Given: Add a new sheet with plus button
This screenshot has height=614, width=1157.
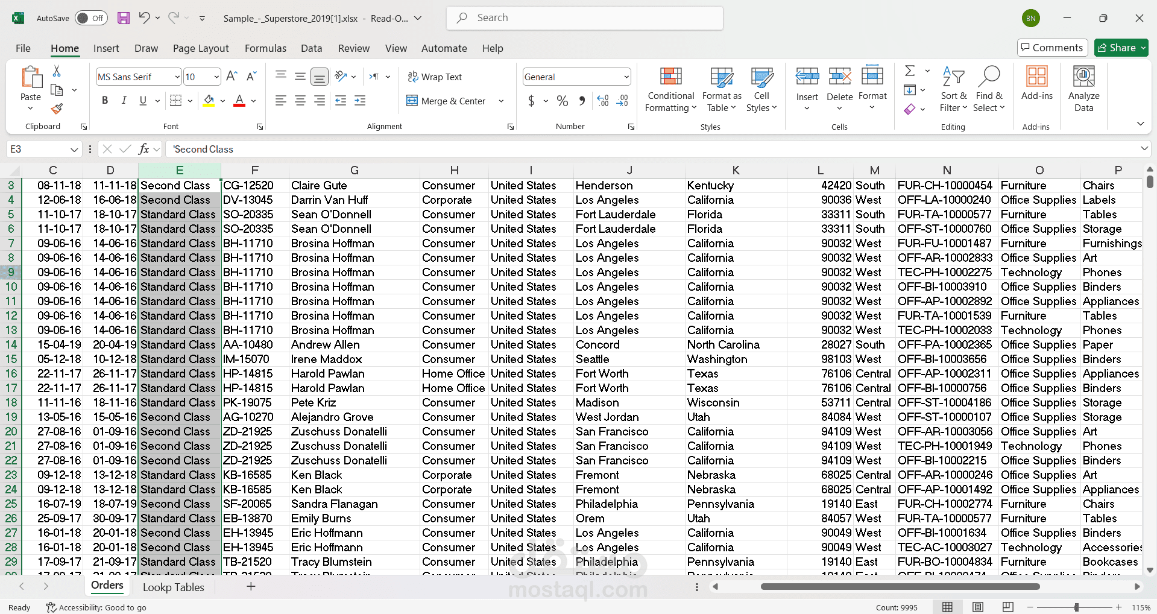Looking at the screenshot, I should [251, 586].
